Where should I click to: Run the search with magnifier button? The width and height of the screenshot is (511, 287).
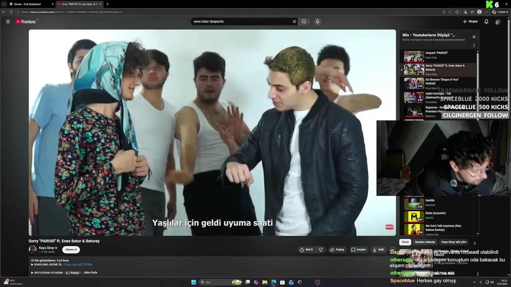point(304,22)
